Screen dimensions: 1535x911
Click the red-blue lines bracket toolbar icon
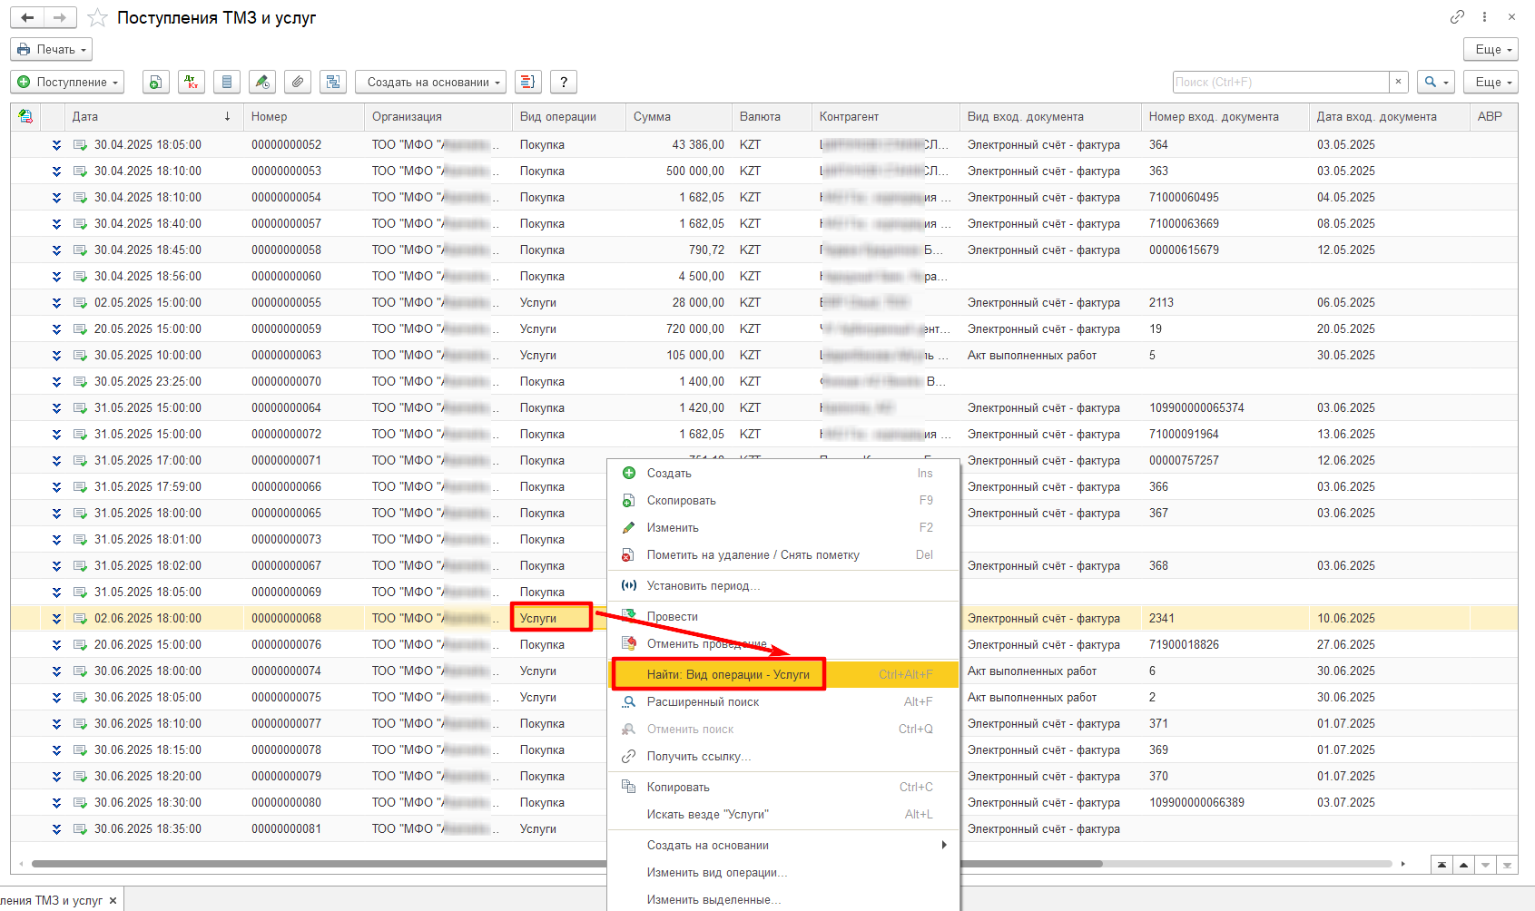pos(528,82)
